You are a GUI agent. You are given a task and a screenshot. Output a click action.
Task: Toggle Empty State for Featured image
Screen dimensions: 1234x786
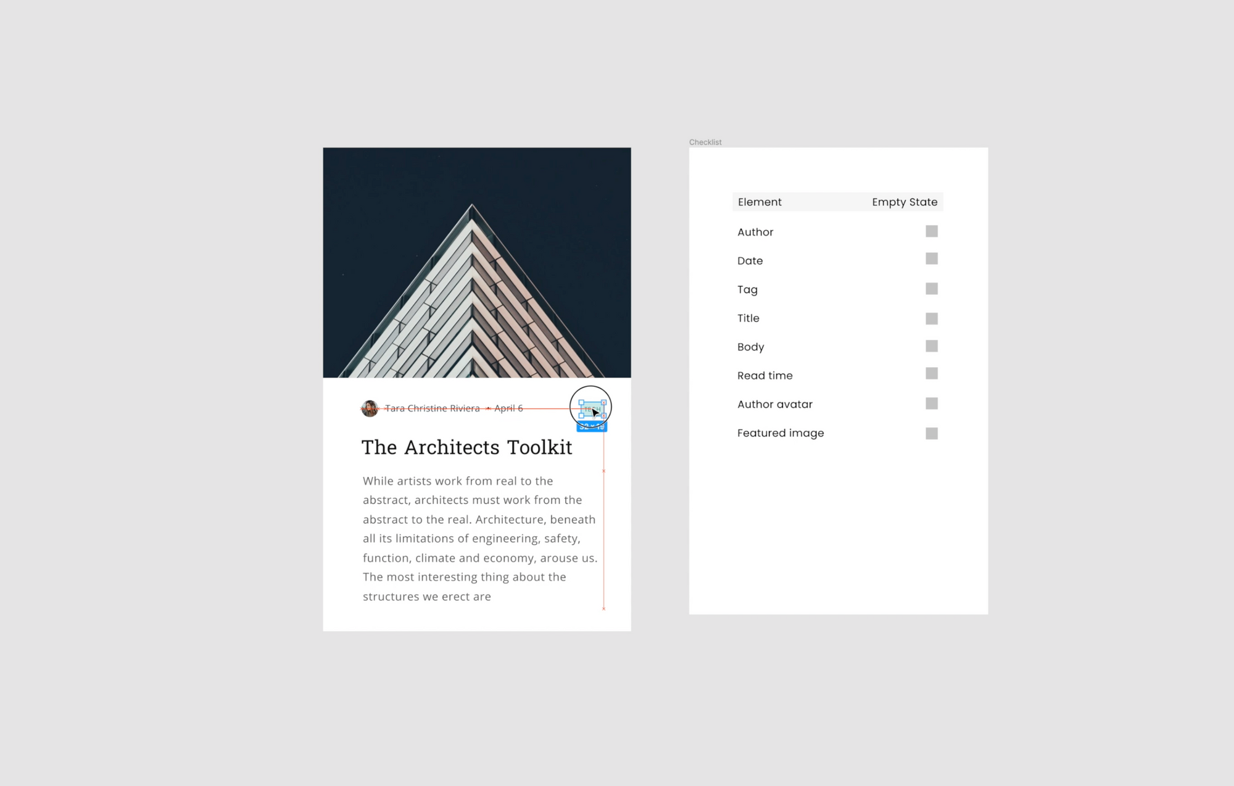pyautogui.click(x=932, y=432)
